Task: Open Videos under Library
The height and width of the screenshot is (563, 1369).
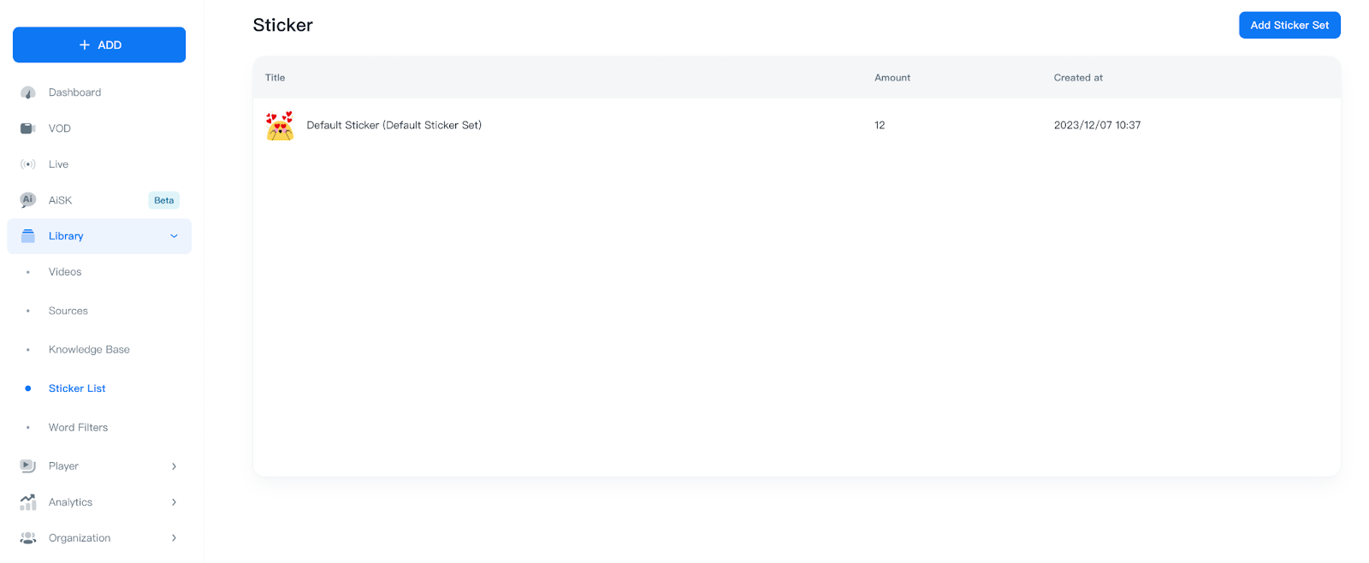Action: coord(65,272)
